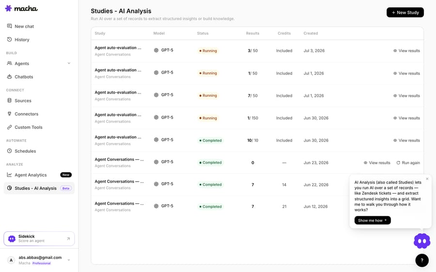This screenshot has height=272, width=436.
Task: Click the Status column header
Action: pos(202,33)
